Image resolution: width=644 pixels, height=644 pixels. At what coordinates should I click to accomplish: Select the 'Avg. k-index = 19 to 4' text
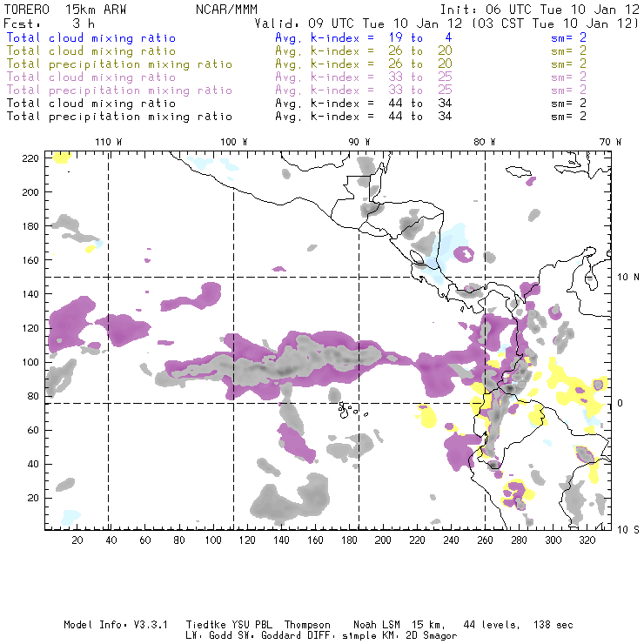click(364, 37)
